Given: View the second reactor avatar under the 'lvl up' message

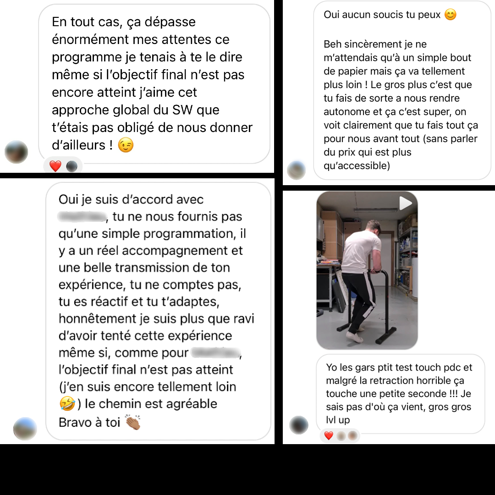Looking at the screenshot, I should coord(352,436).
